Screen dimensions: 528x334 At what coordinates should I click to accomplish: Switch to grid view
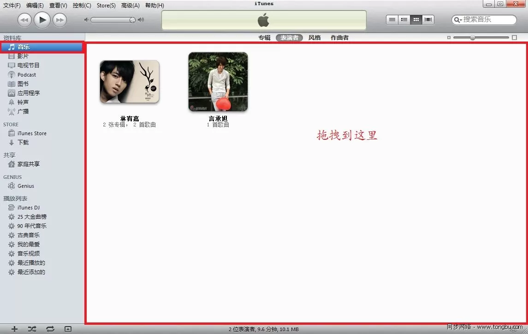[416, 19]
